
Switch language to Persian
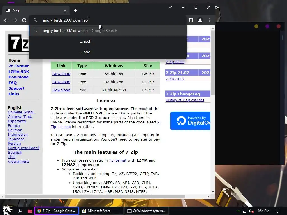click(x=14, y=144)
